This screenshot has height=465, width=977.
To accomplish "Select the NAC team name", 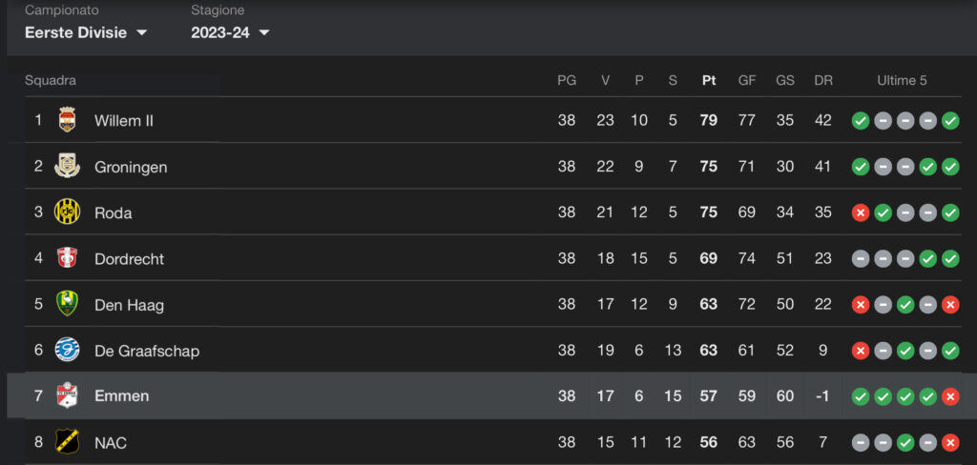I will 111,443.
